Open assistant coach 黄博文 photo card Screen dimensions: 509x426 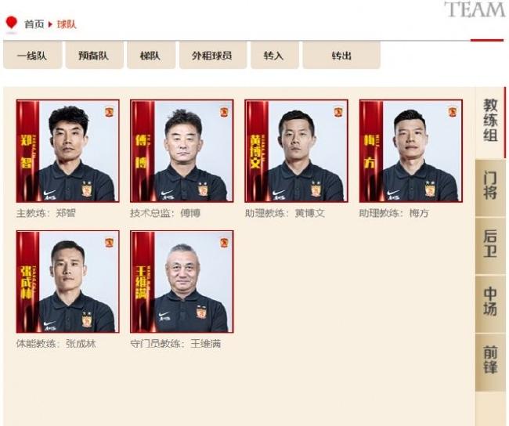click(x=296, y=151)
